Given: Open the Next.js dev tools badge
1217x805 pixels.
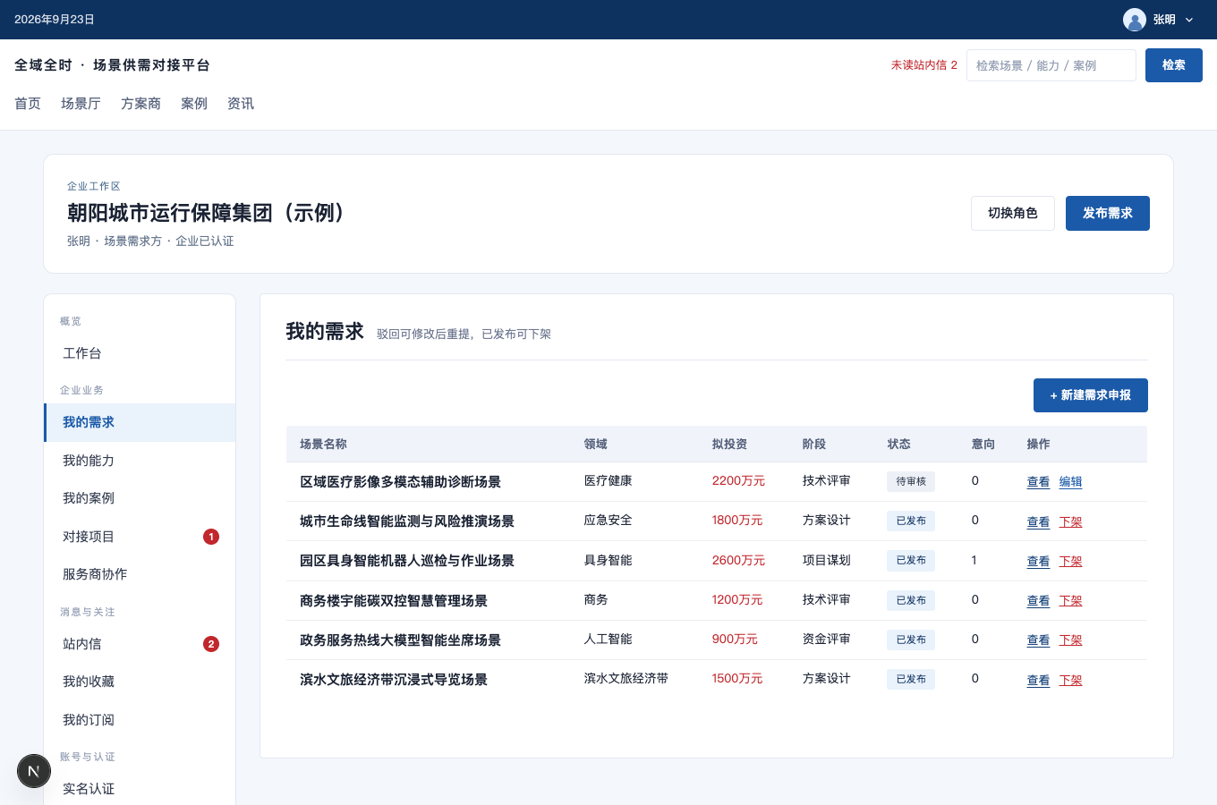Looking at the screenshot, I should pyautogui.click(x=34, y=771).
